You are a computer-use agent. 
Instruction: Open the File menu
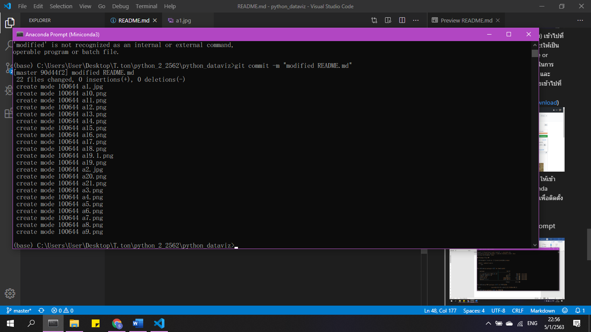pyautogui.click(x=22, y=6)
